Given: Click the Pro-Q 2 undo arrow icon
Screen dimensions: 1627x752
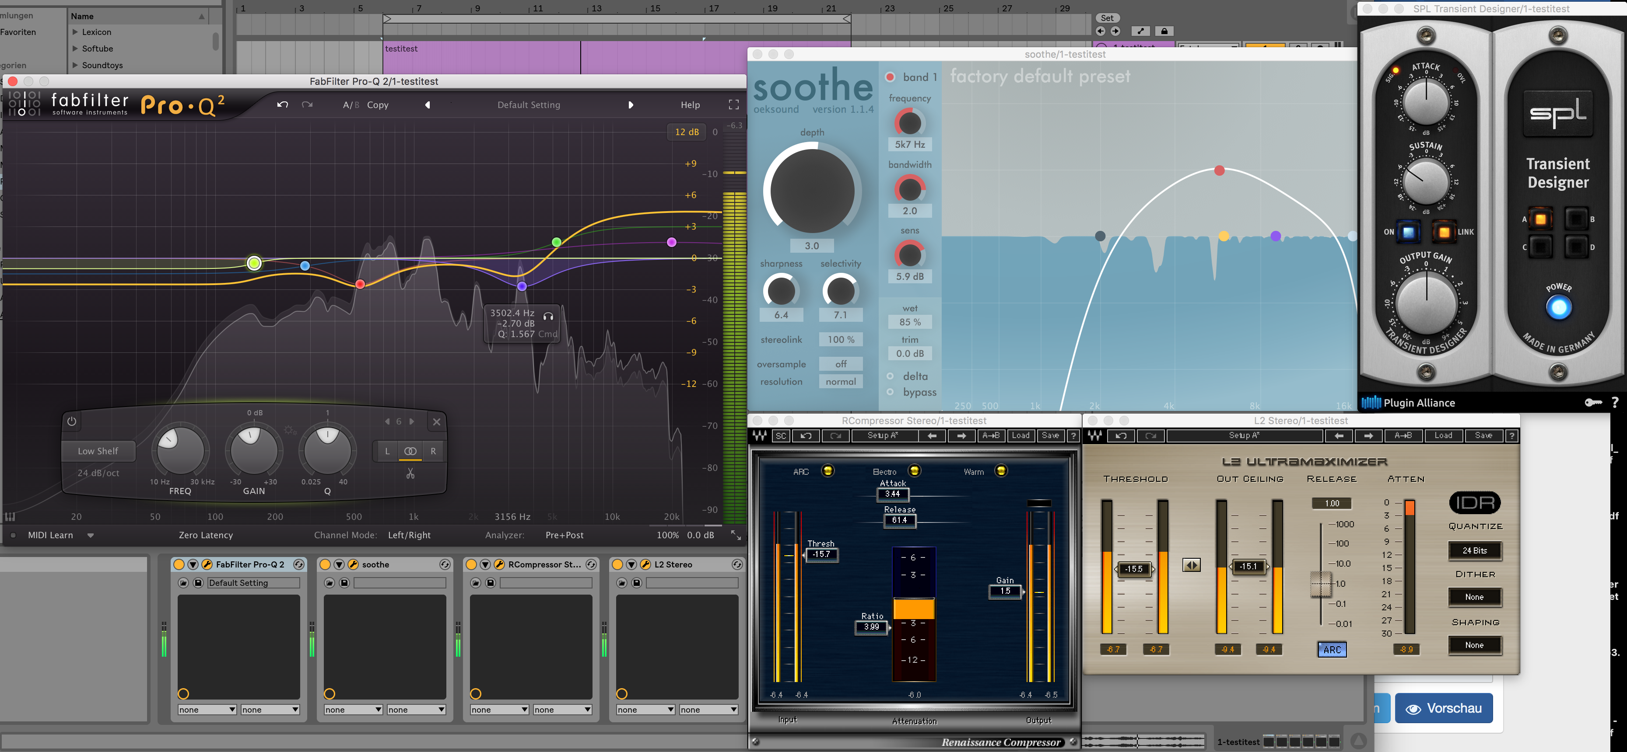Looking at the screenshot, I should tap(282, 105).
